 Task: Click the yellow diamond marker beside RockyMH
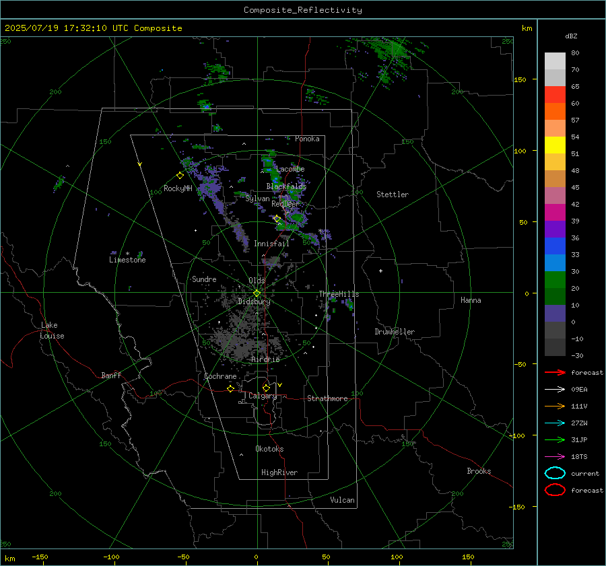[180, 176]
